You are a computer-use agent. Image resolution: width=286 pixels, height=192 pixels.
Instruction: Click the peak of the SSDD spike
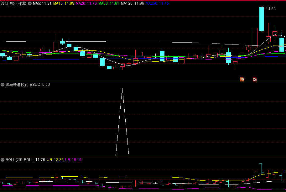[x=122, y=89]
